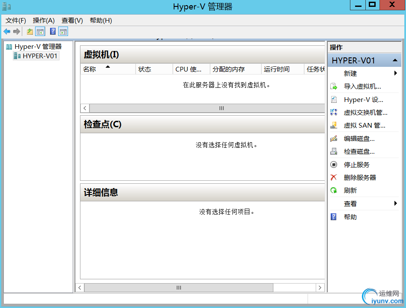Click the 编辑磁盘 pencil icon
Screen dimensions: 406x308
click(x=334, y=138)
